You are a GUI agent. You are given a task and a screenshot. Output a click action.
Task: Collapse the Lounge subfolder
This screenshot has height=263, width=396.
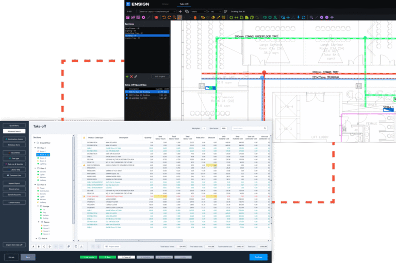38,206
